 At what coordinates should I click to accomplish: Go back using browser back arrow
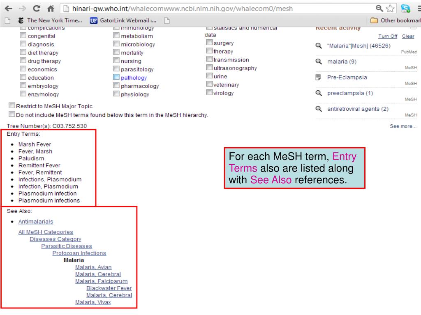(8, 9)
